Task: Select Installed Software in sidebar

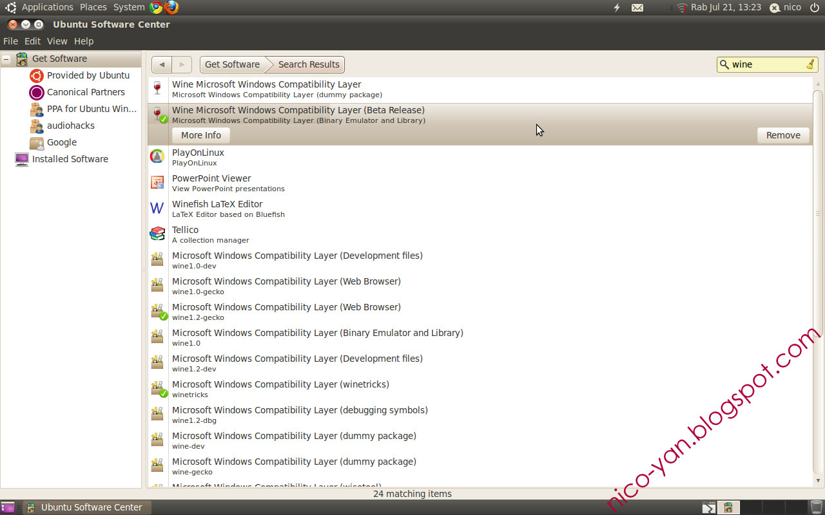Action: pyautogui.click(x=70, y=159)
